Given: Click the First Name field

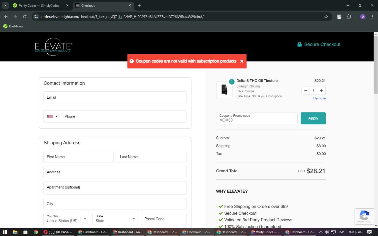Looking at the screenshot, I should [x=78, y=157].
